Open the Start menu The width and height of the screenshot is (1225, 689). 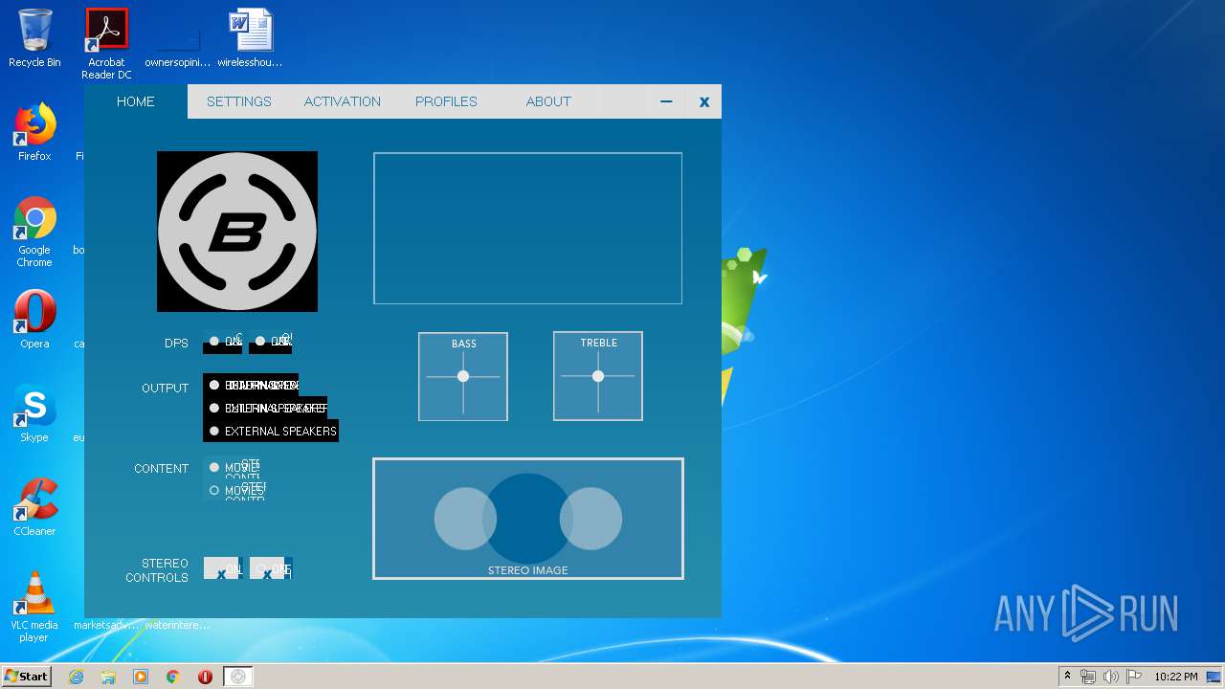pyautogui.click(x=26, y=676)
